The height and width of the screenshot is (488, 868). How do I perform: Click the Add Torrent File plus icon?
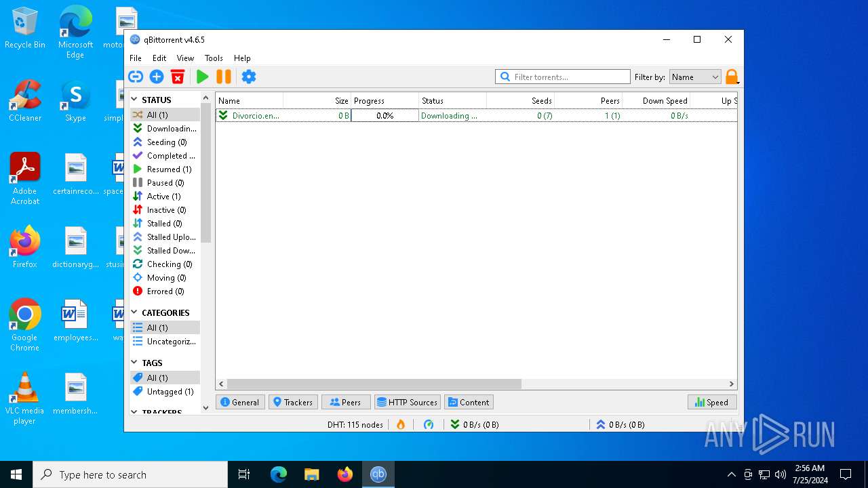[x=157, y=77]
